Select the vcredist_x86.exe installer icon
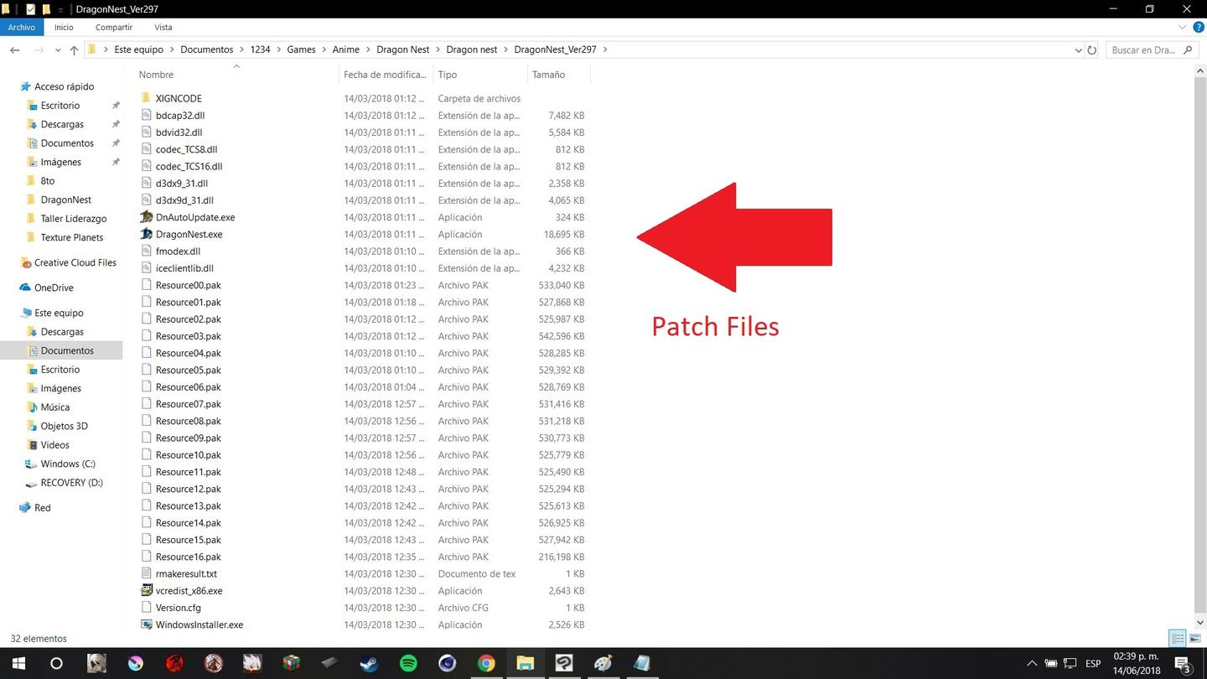This screenshot has width=1207, height=679. (x=147, y=590)
